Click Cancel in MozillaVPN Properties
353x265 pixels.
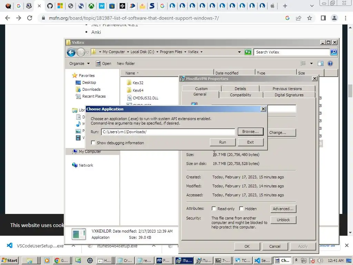(x=275, y=246)
